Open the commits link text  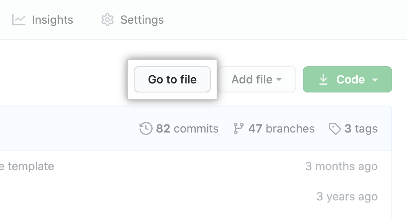click(196, 128)
